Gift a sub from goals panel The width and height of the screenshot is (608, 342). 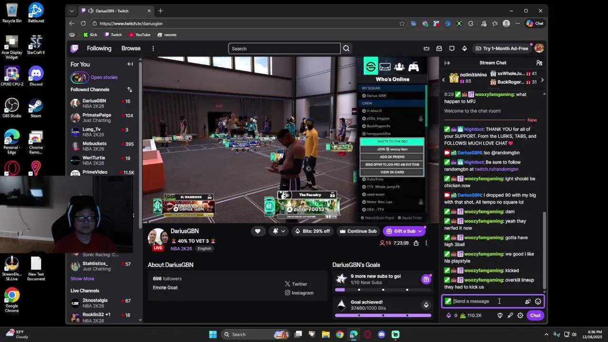[426, 279]
